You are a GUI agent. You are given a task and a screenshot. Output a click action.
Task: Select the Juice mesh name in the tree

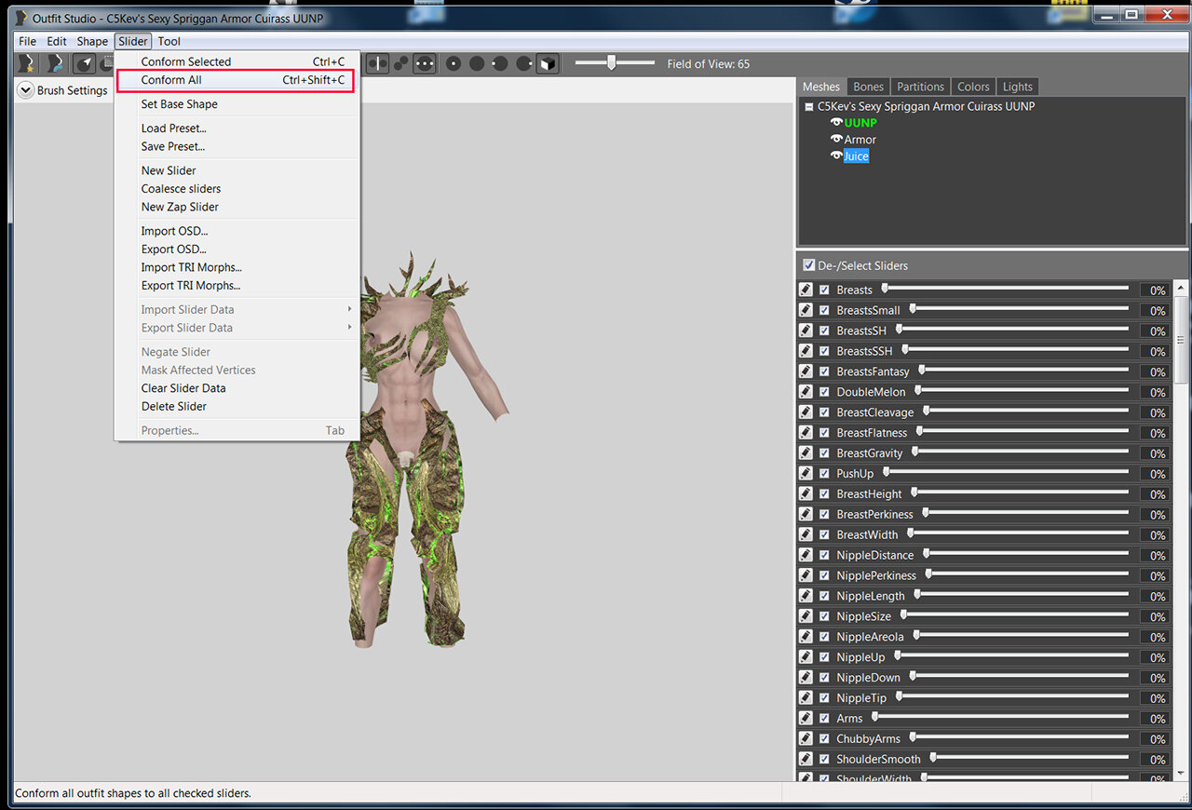click(x=856, y=156)
